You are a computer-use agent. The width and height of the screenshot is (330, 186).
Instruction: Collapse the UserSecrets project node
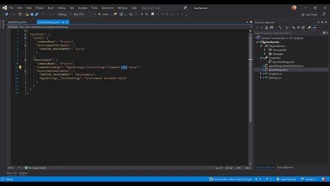point(257,42)
